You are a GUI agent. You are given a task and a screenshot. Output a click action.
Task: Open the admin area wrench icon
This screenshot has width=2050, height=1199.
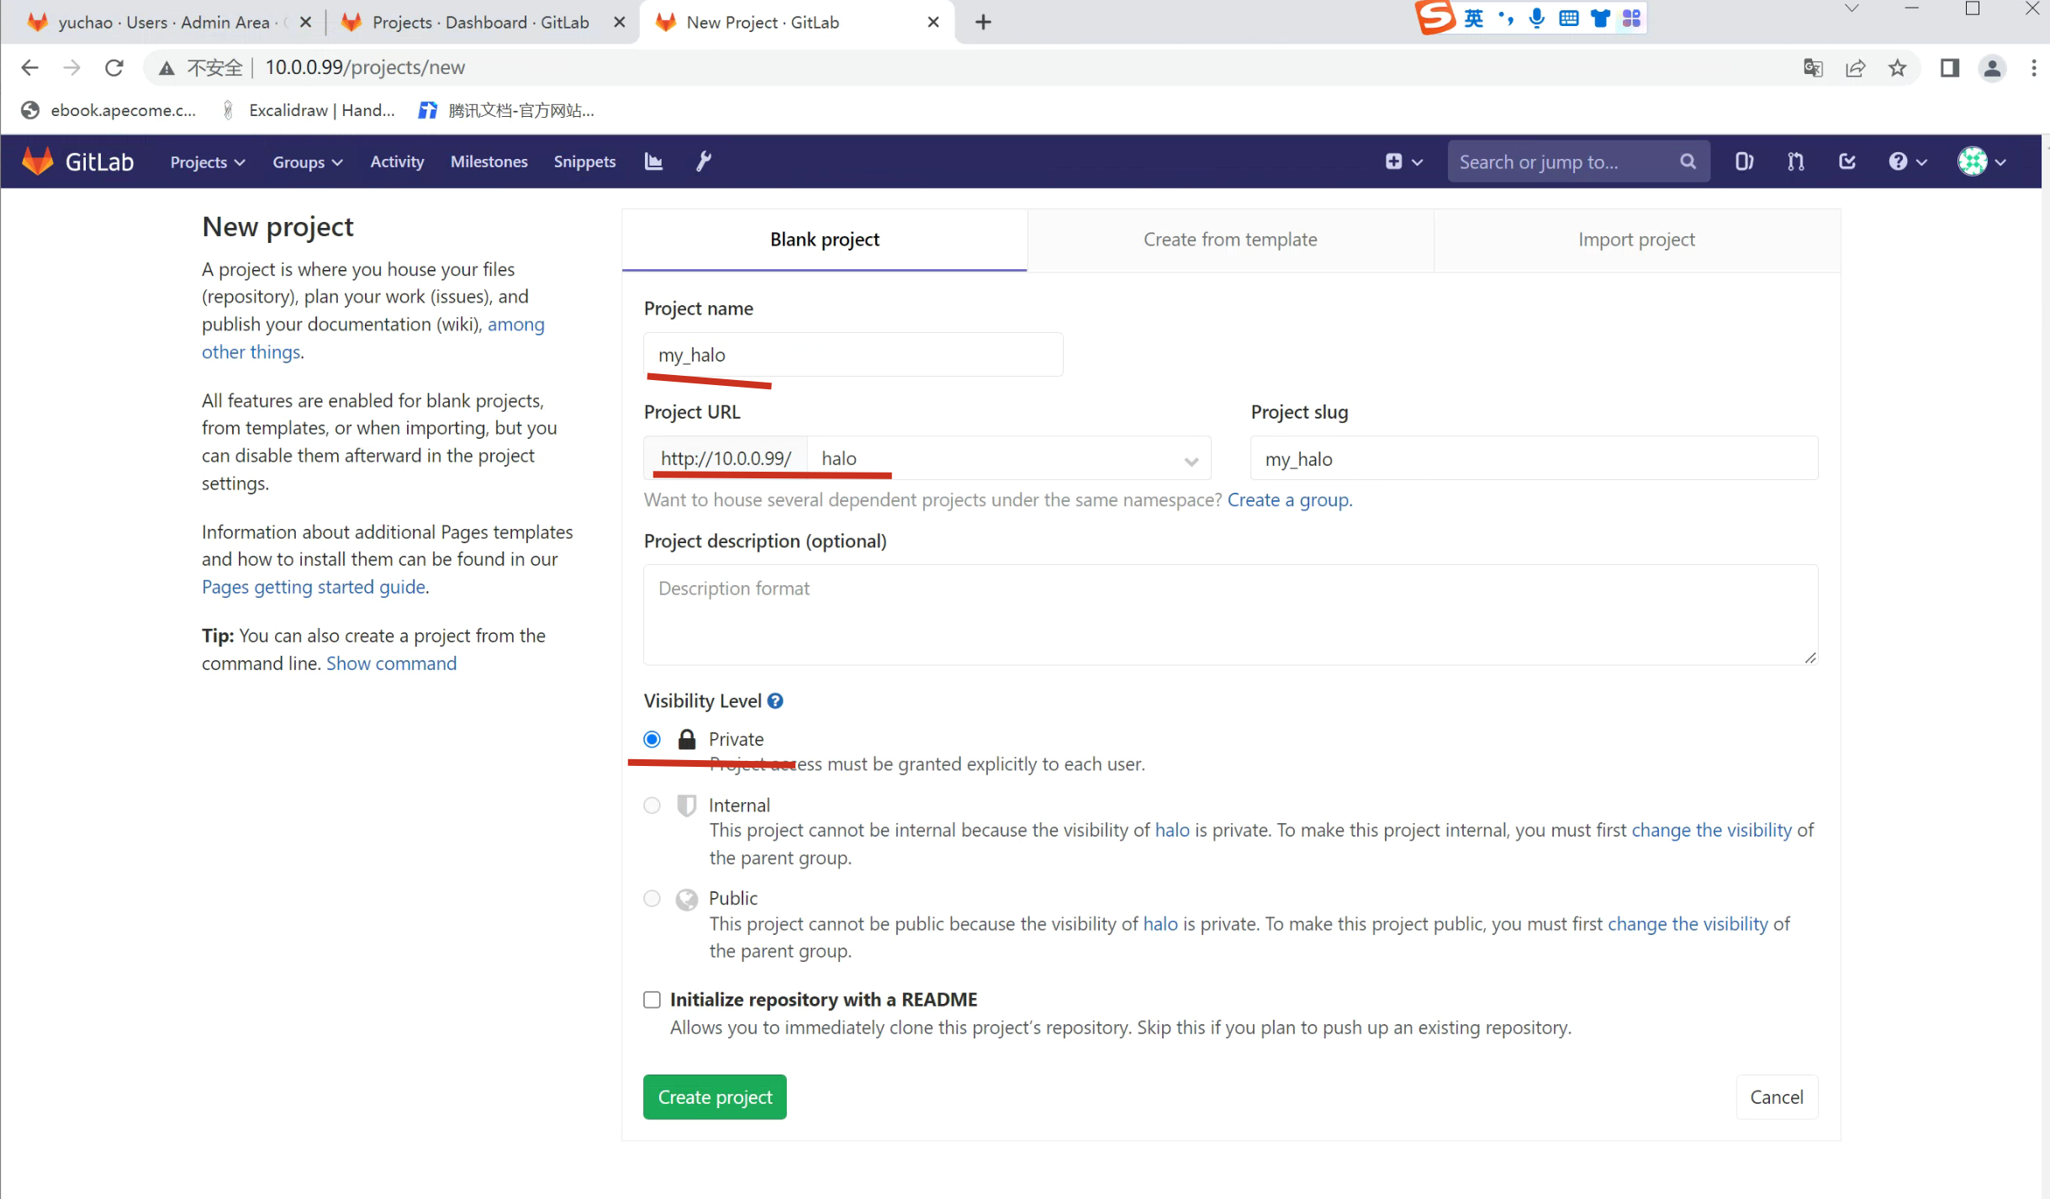point(704,161)
